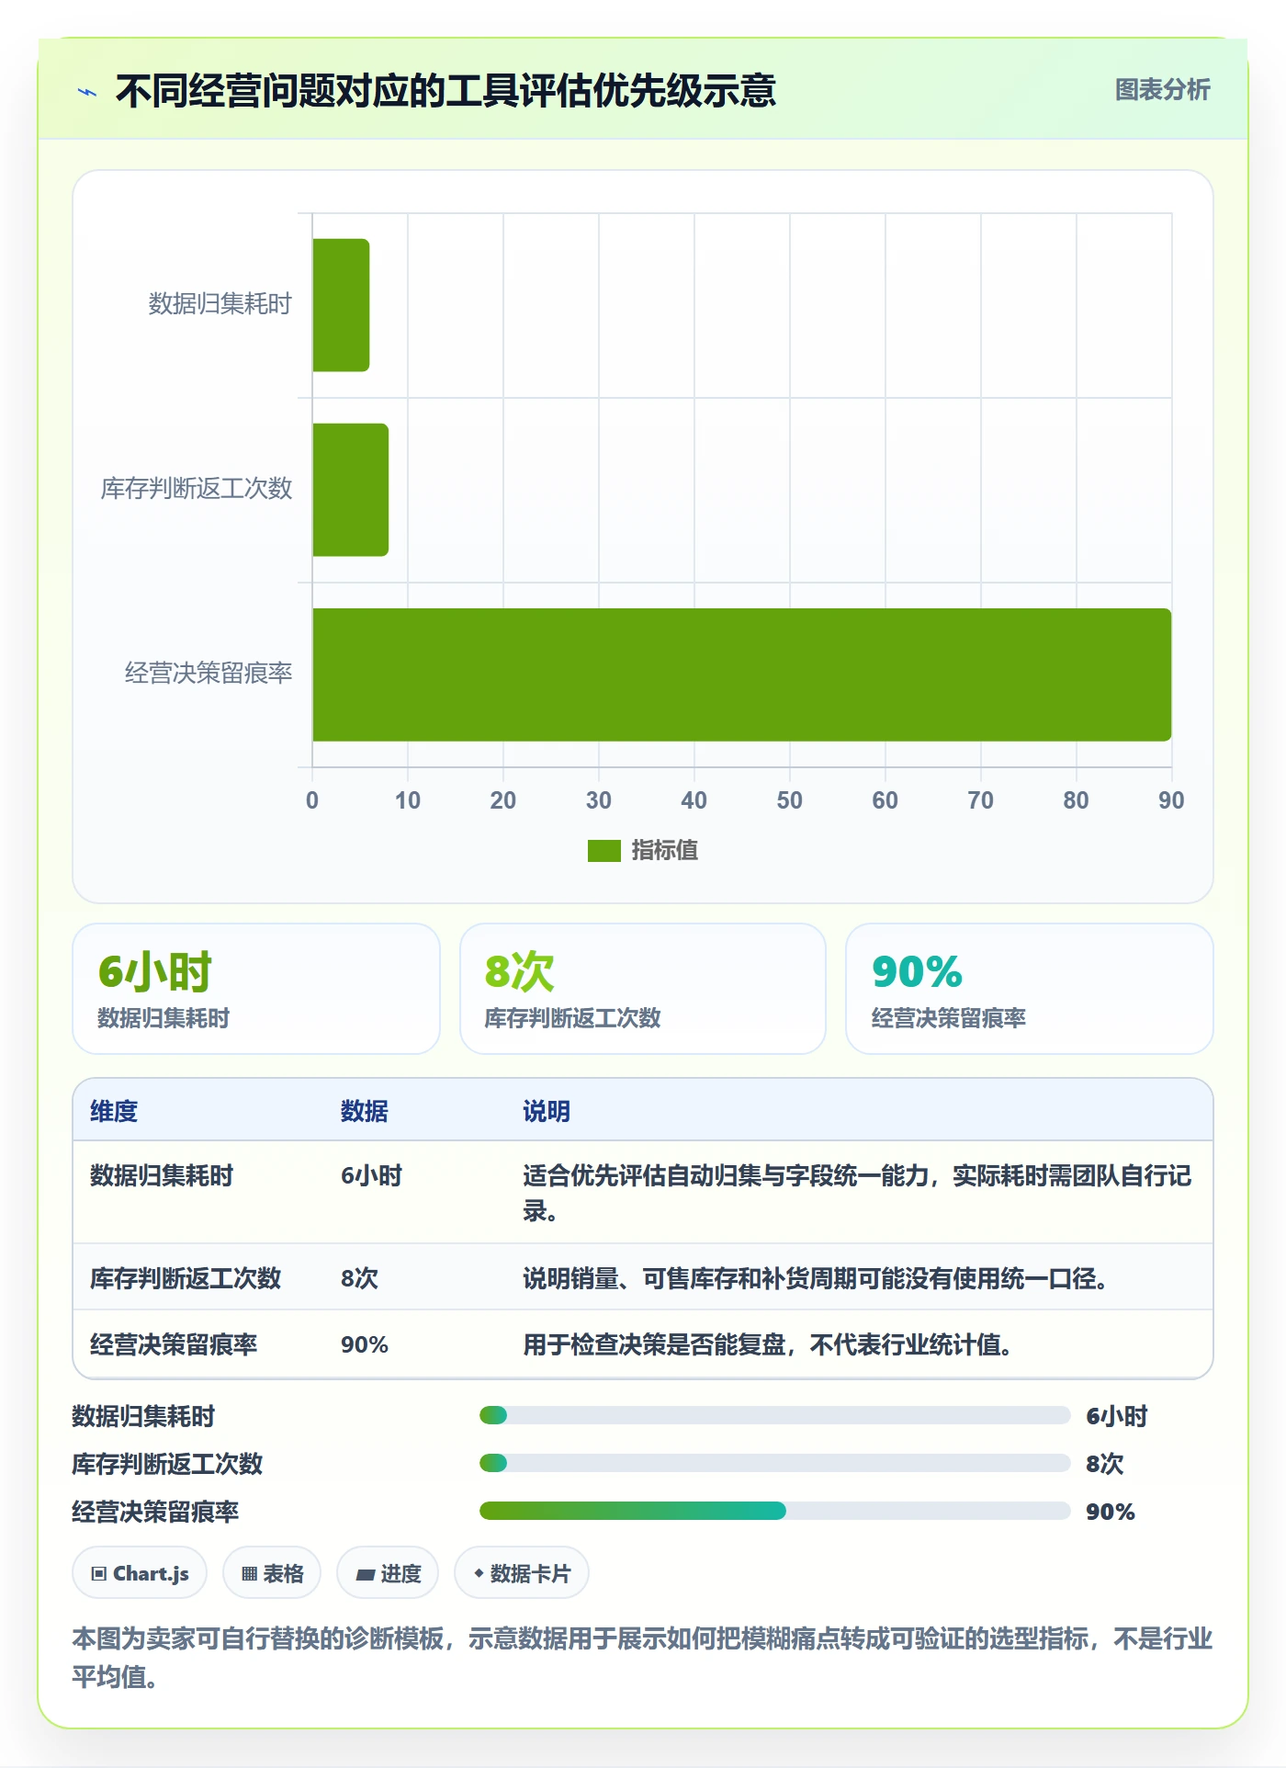Click the x-axis tick label 50
The height and width of the screenshot is (1768, 1286).
(x=789, y=800)
